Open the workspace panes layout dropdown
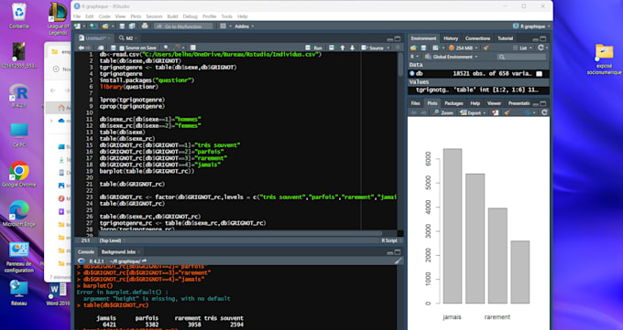Viewport: 623px width, 330px height. point(224,27)
